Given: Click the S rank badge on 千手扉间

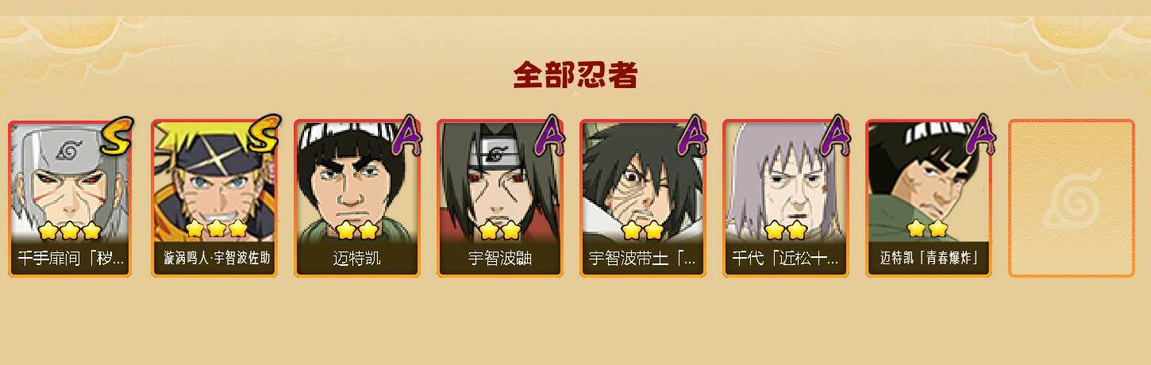Looking at the screenshot, I should (116, 136).
